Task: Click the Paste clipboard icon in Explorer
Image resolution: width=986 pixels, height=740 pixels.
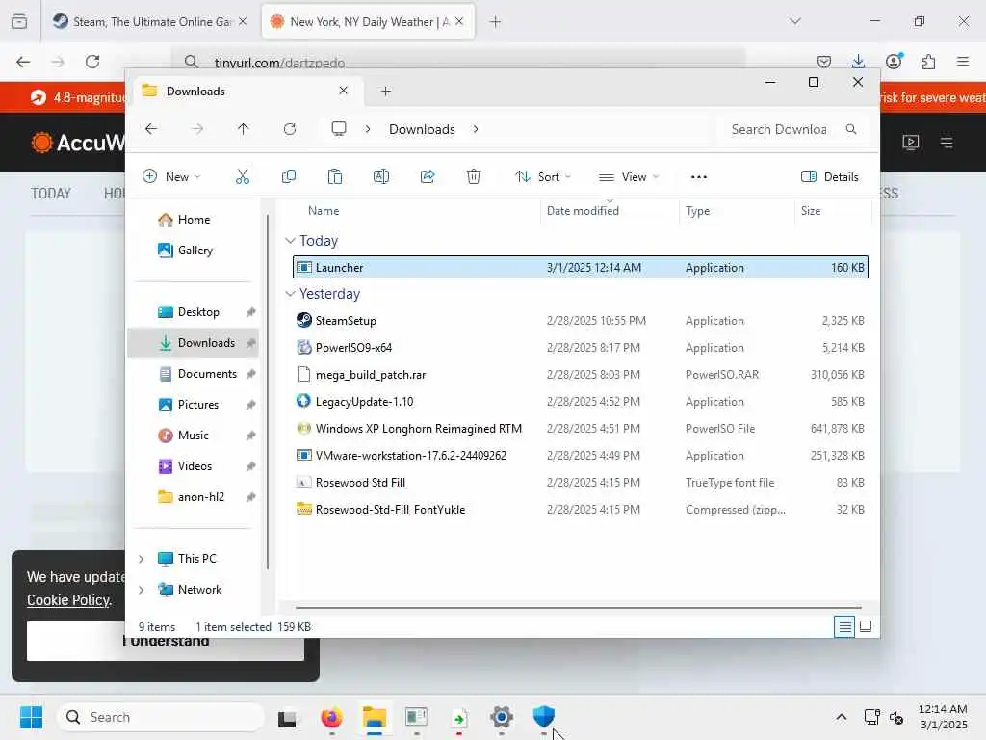Action: [335, 177]
